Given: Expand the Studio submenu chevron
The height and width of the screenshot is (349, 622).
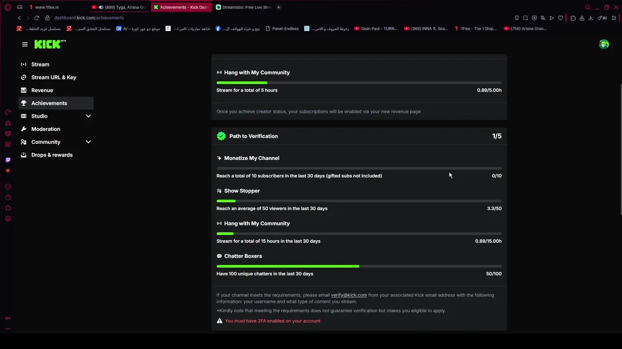Looking at the screenshot, I should [88, 116].
